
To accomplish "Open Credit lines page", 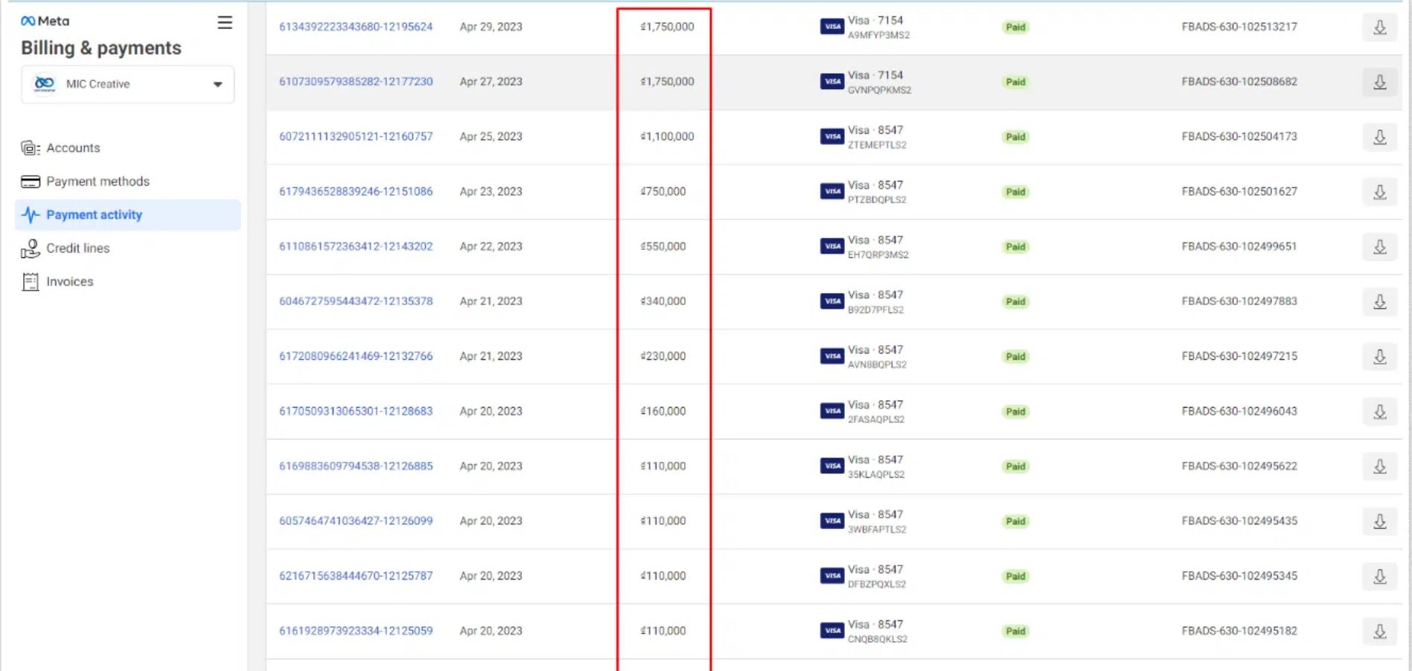I will coord(77,248).
